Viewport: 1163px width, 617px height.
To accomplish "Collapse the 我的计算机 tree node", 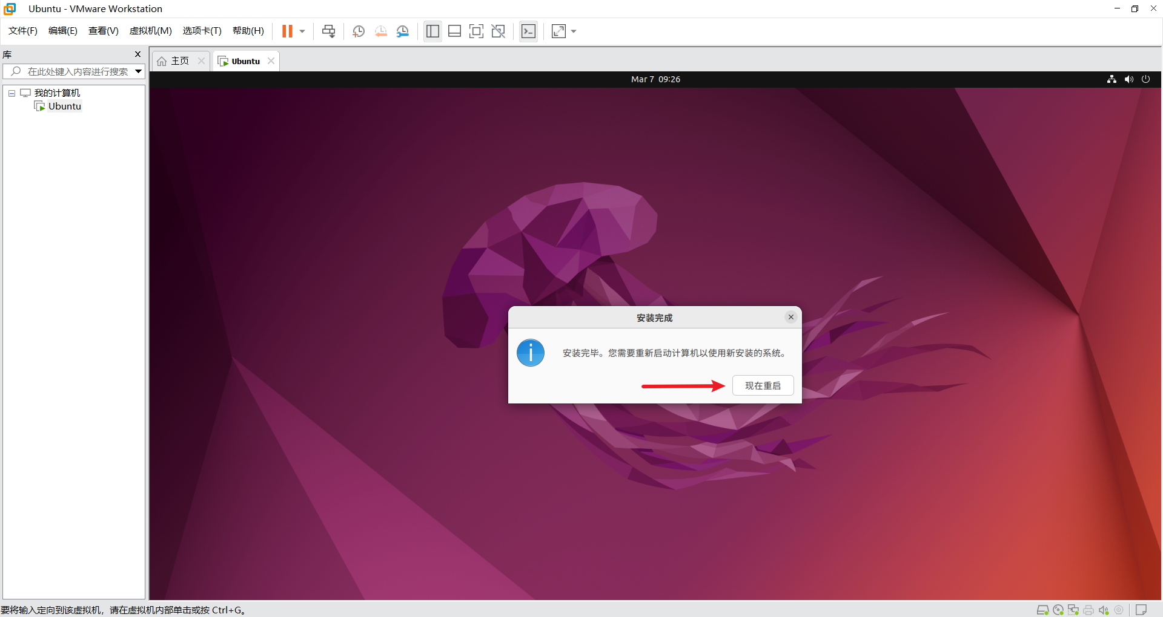I will pos(12,93).
